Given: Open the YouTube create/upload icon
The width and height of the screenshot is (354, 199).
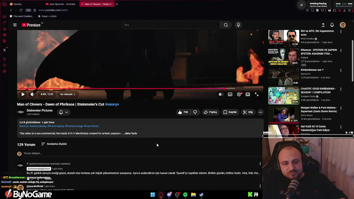Looking at the screenshot, I should point(323,25).
